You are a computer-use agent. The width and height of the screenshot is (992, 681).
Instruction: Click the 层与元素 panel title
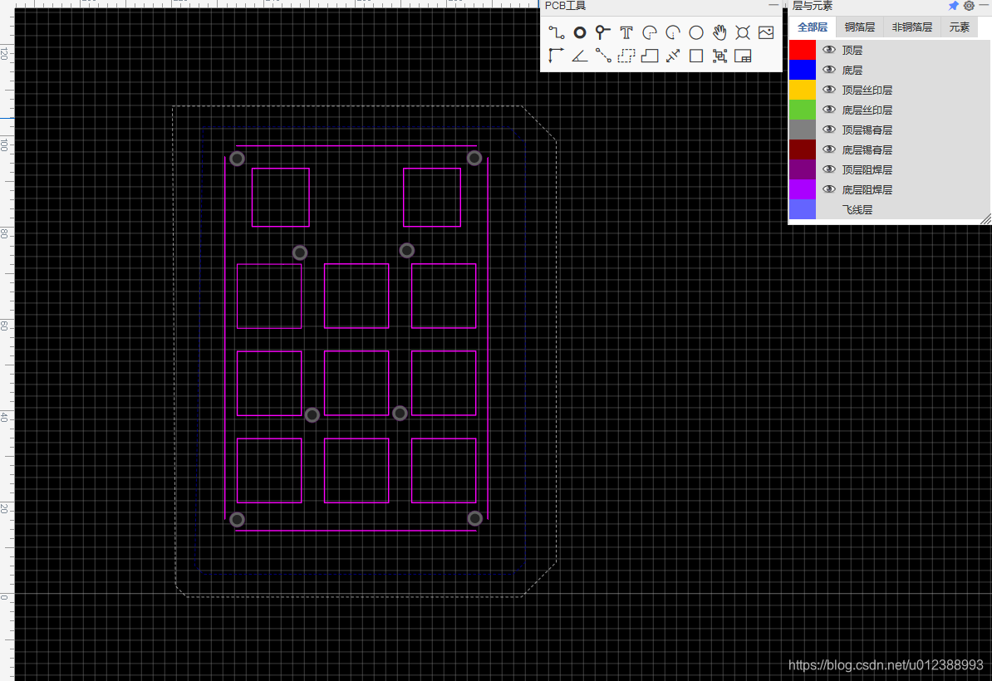(813, 6)
